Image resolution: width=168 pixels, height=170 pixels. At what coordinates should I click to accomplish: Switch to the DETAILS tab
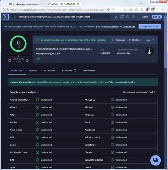coord(33,70)
